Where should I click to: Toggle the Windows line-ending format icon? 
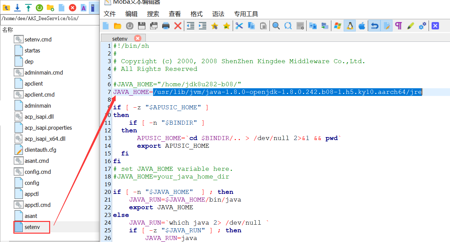[338, 26]
